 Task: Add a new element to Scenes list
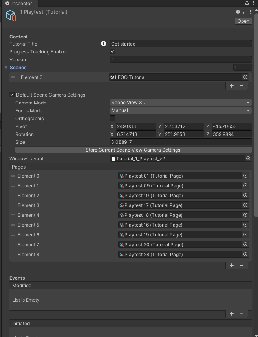click(232, 86)
